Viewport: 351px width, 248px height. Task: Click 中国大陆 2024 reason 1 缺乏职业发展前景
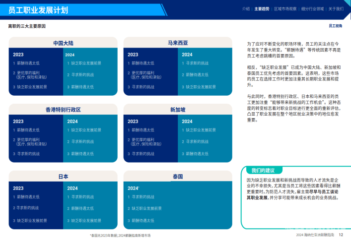tap(84, 63)
